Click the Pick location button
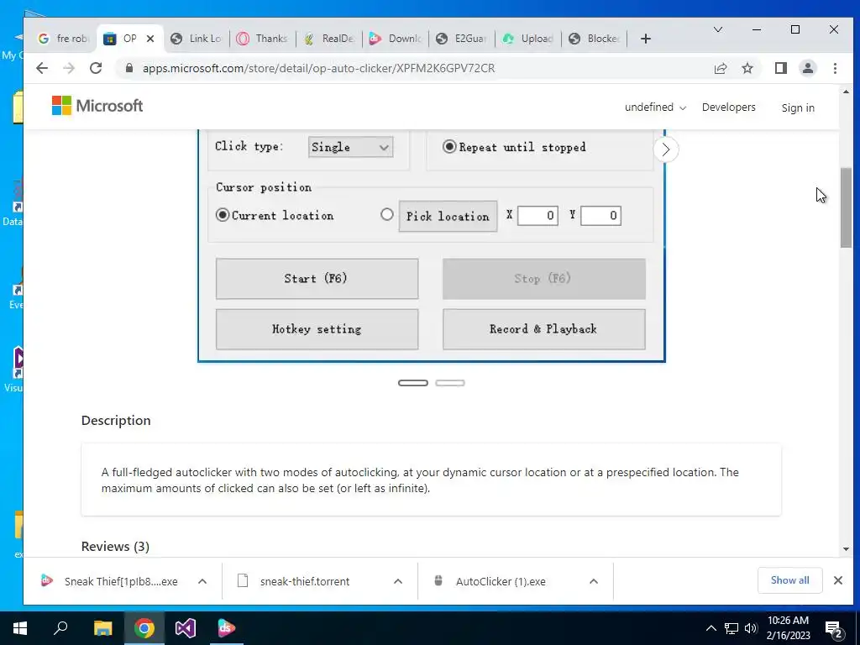860x645 pixels. (x=448, y=216)
